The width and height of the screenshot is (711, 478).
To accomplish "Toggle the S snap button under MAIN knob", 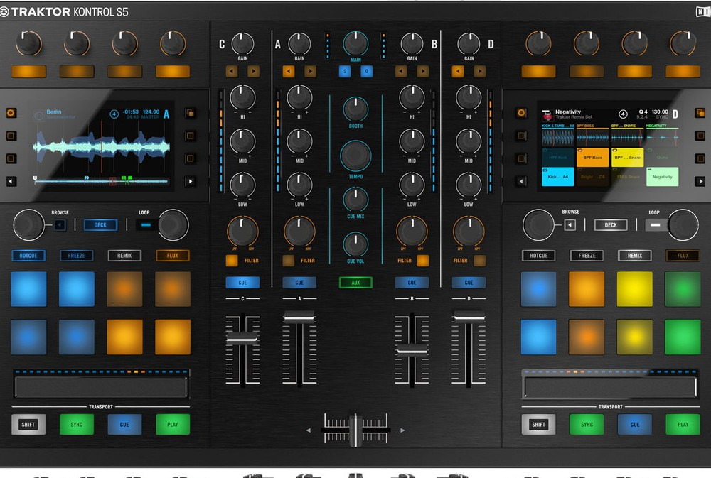I will [345, 72].
